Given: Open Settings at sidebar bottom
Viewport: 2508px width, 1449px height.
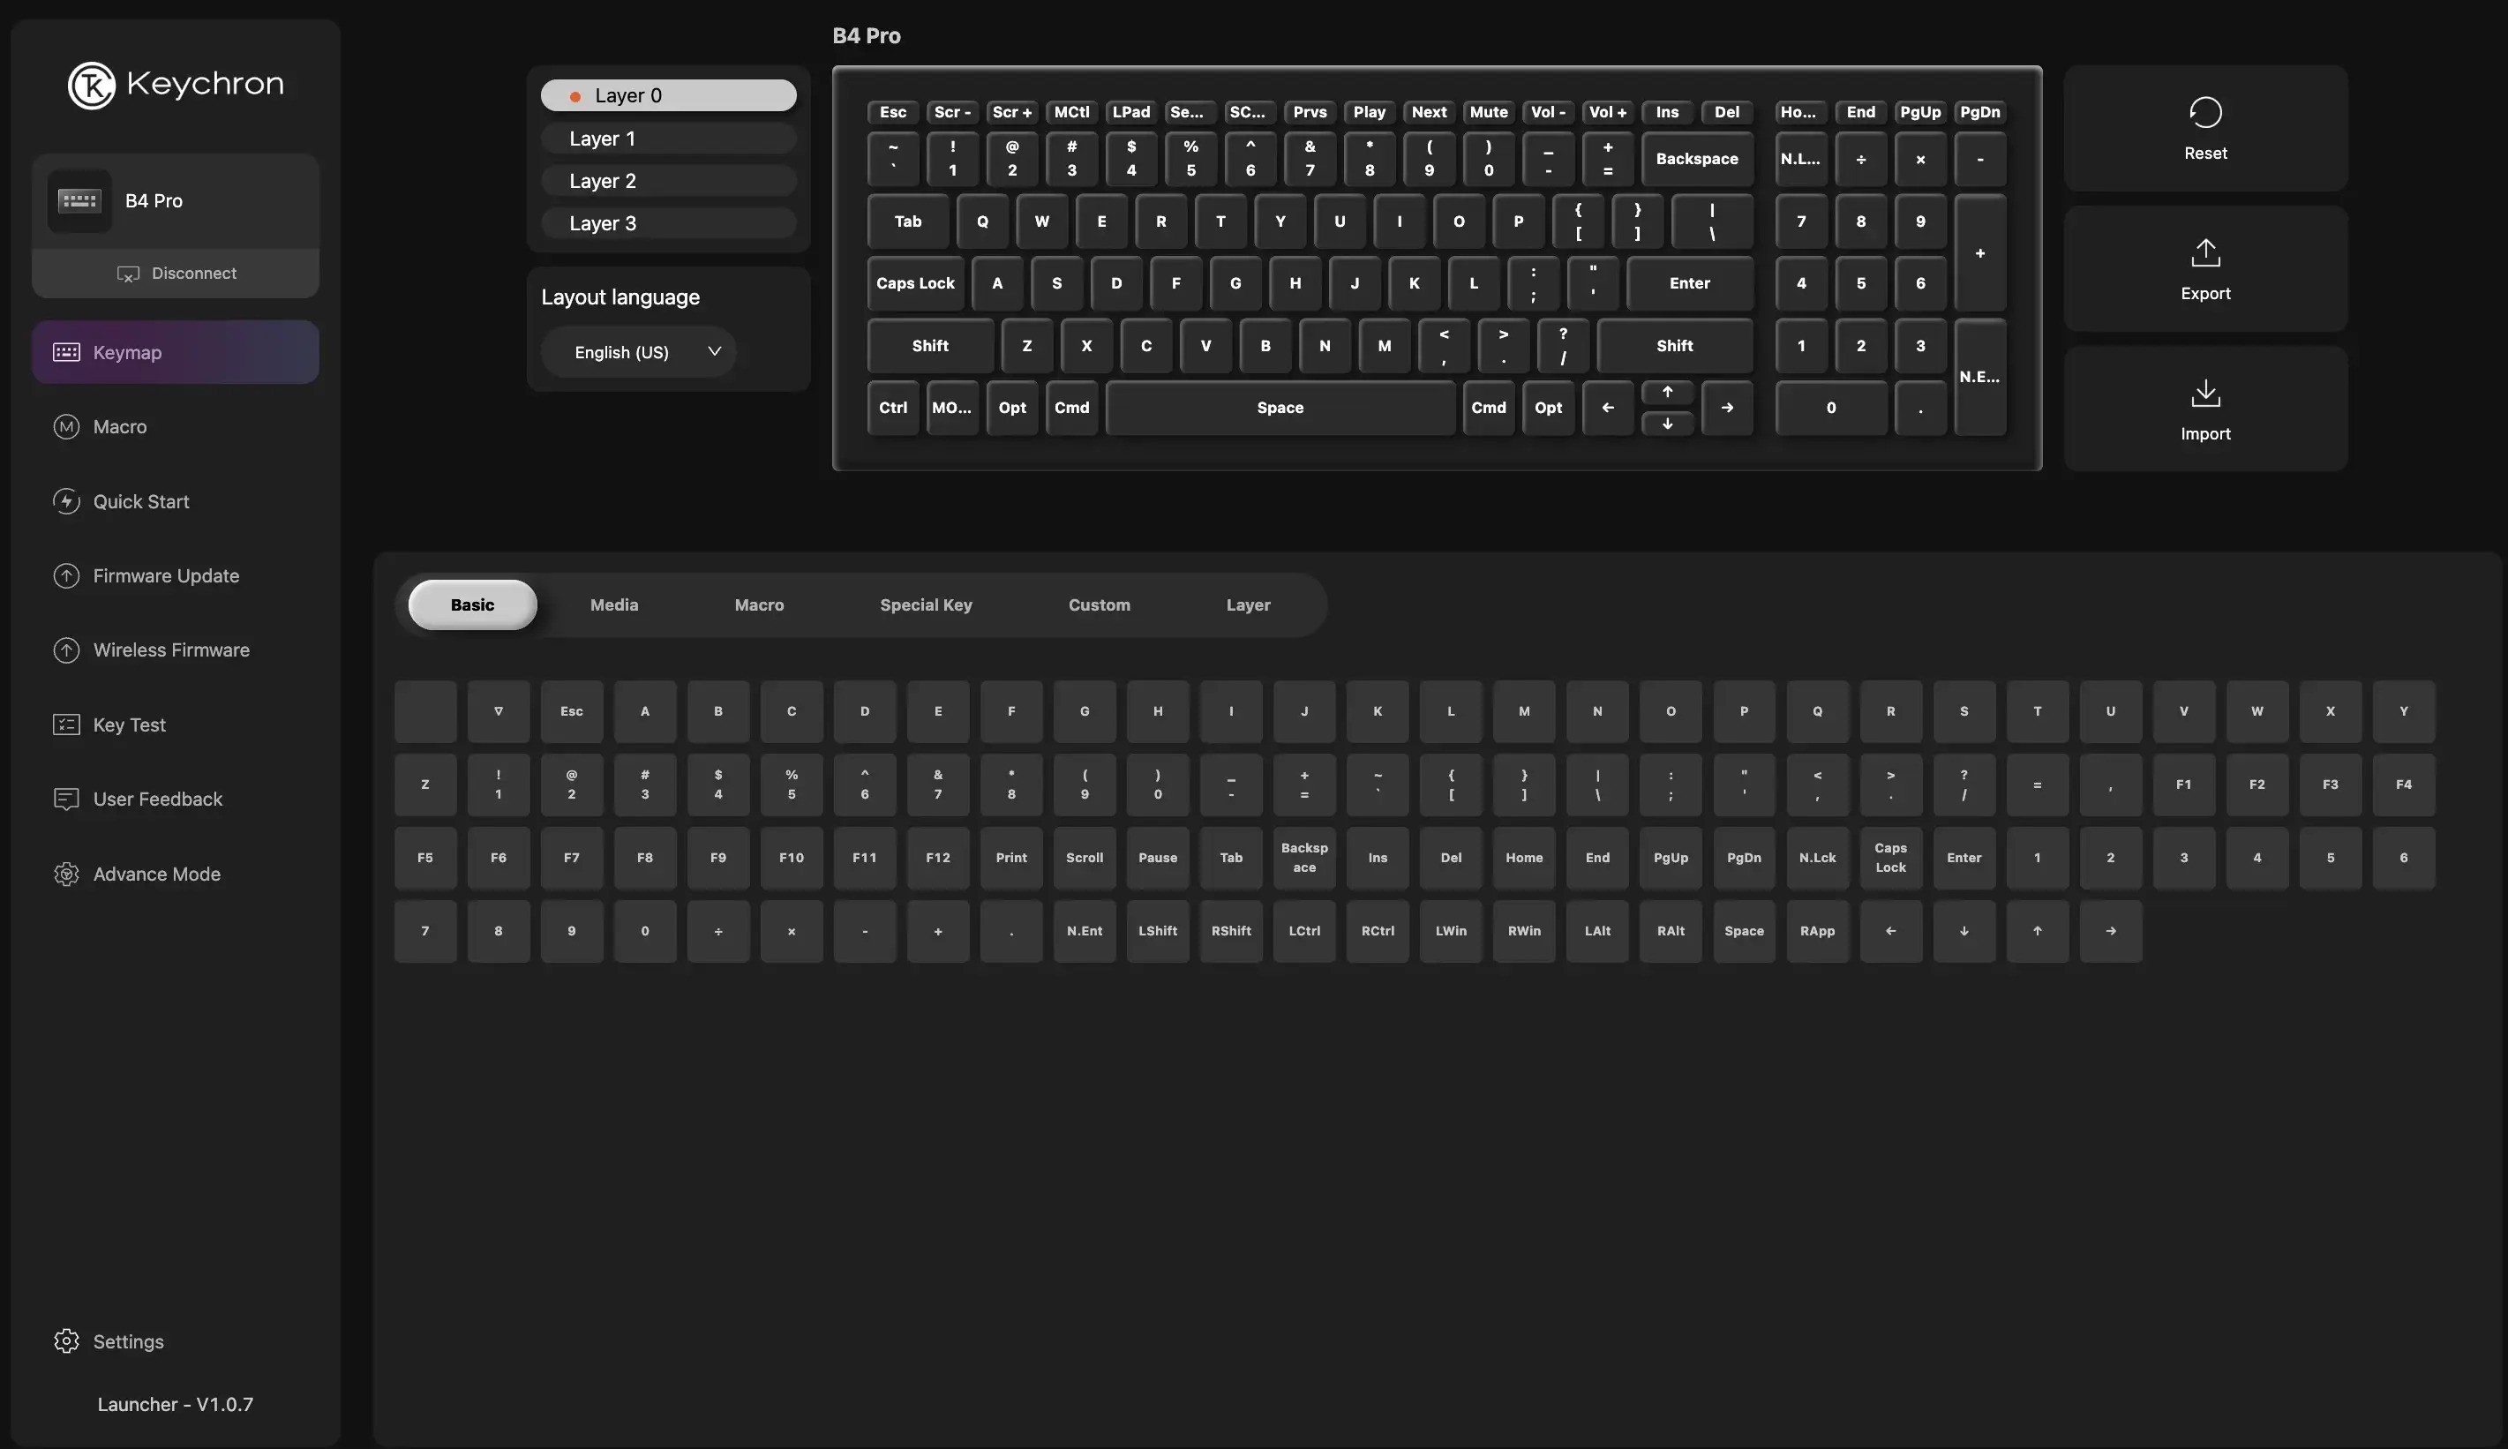Looking at the screenshot, I should click(109, 1341).
